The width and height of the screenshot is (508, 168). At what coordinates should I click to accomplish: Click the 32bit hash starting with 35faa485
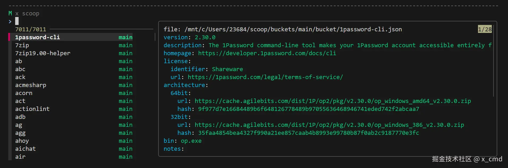[308, 133]
